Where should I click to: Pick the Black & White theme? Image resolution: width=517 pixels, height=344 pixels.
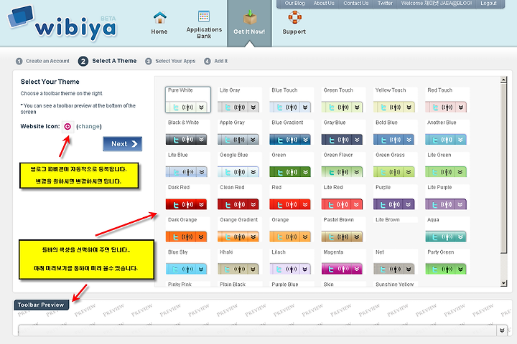point(187,133)
